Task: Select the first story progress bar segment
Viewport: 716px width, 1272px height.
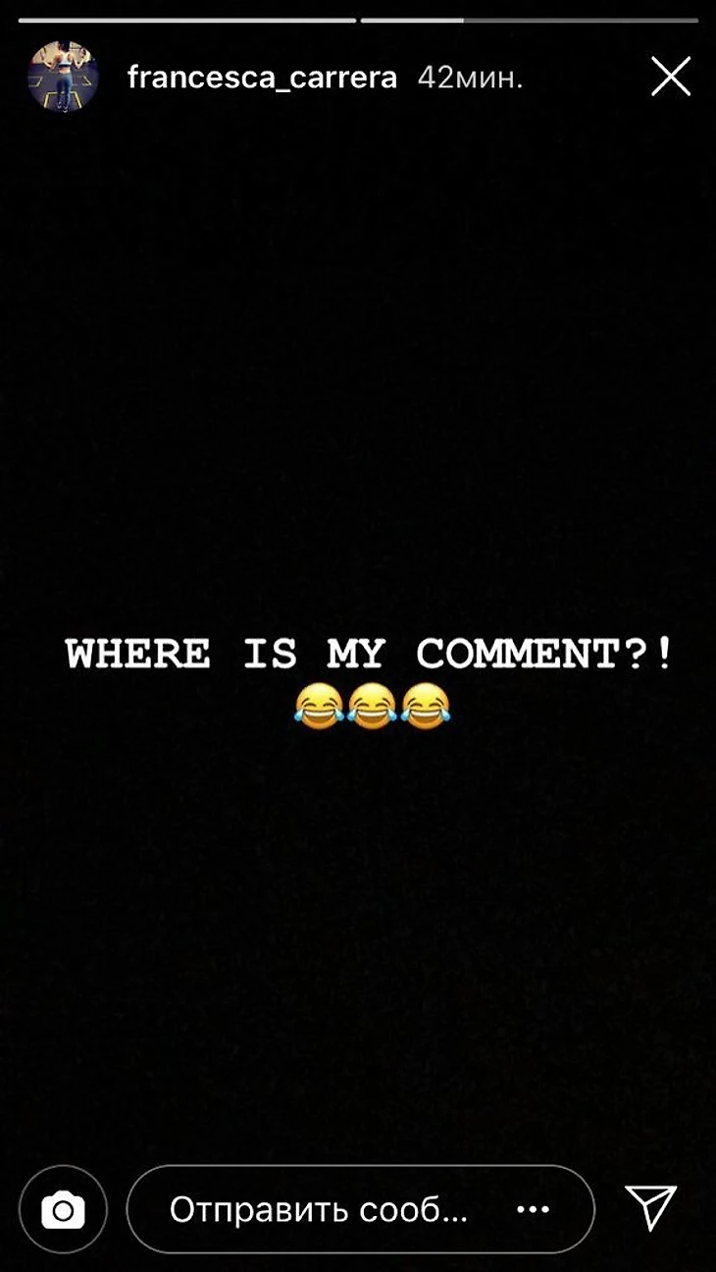Action: click(186, 20)
